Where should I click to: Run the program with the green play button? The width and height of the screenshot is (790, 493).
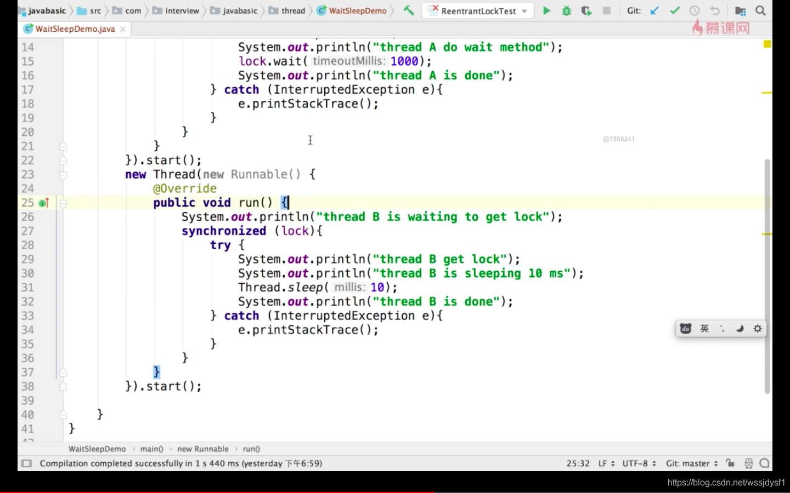click(x=546, y=10)
